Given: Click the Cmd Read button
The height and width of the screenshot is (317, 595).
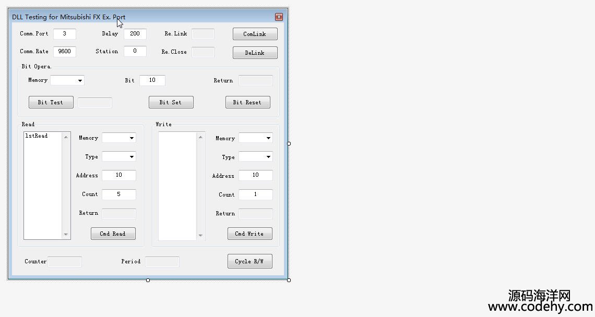Looking at the screenshot, I should (113, 234).
